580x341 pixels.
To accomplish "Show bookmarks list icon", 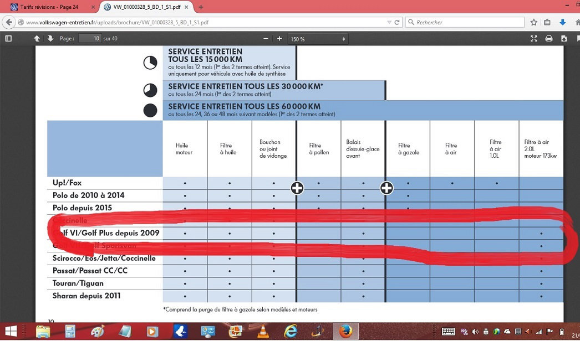I will 547,22.
